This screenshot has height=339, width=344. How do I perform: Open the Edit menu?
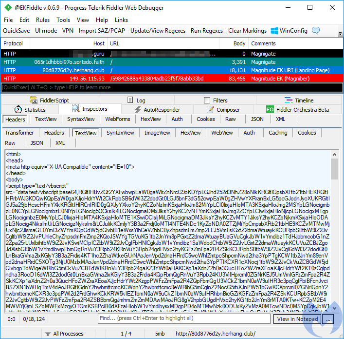click(24, 20)
